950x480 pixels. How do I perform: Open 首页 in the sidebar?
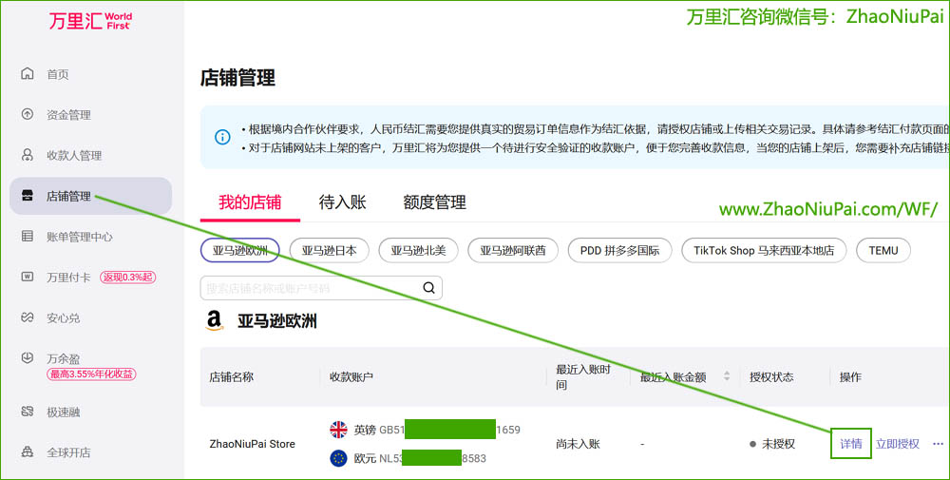[x=58, y=74]
